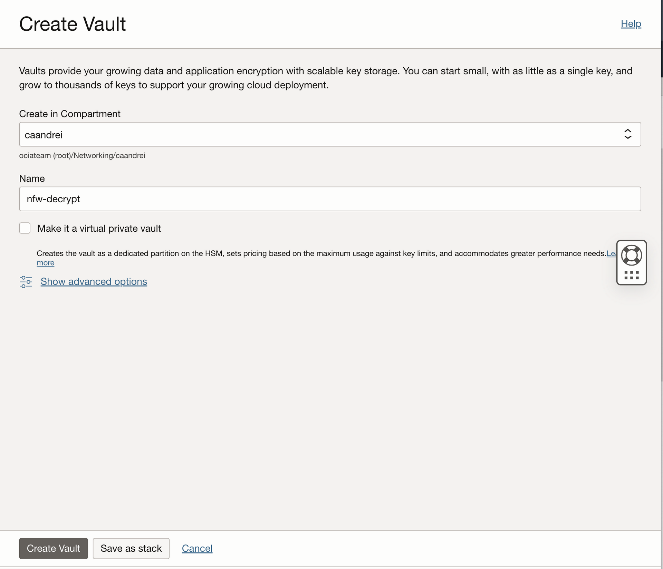
Task: Click the ociateam (root)/Networking/caandrei path text
Action: click(82, 156)
